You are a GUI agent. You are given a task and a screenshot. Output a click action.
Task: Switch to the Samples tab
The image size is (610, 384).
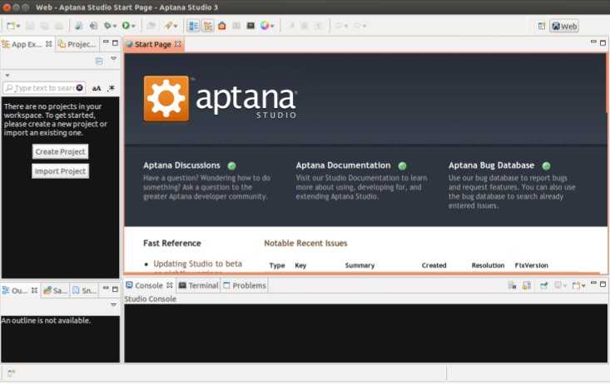(56, 291)
